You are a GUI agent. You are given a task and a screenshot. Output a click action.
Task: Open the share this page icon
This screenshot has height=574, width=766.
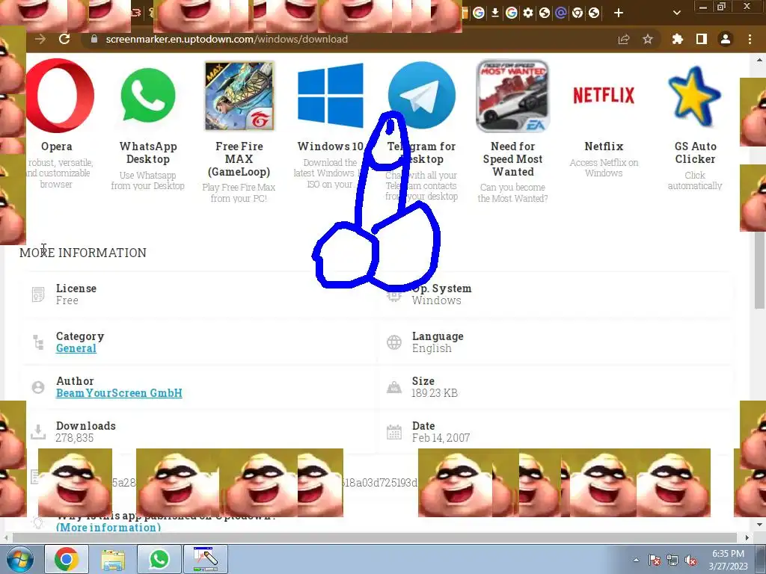pos(624,39)
